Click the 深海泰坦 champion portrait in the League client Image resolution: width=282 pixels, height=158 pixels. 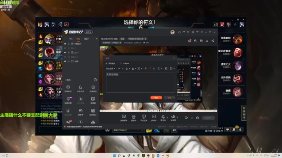click(x=237, y=39)
